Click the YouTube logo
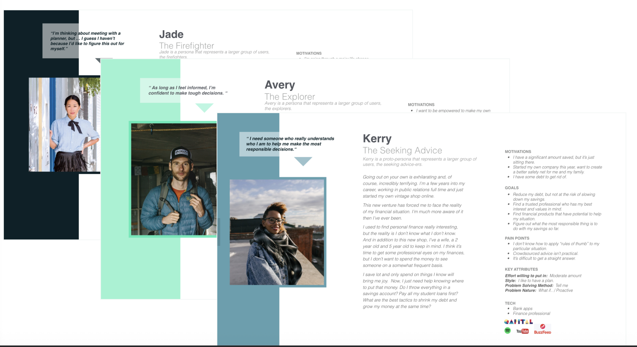637x347 pixels. [x=522, y=331]
